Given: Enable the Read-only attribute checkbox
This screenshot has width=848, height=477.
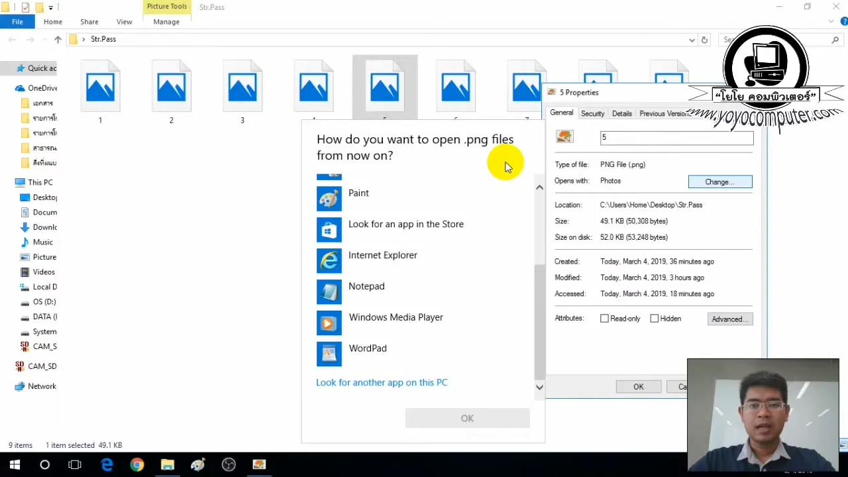Looking at the screenshot, I should click(604, 318).
